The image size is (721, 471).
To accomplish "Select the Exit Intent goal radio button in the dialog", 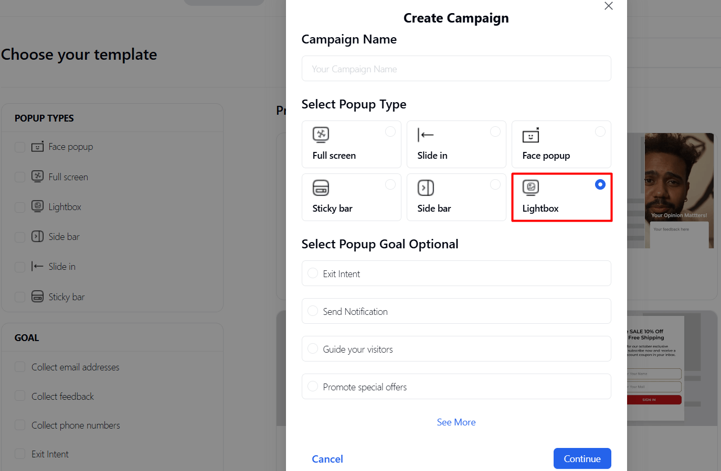I will pos(313,273).
